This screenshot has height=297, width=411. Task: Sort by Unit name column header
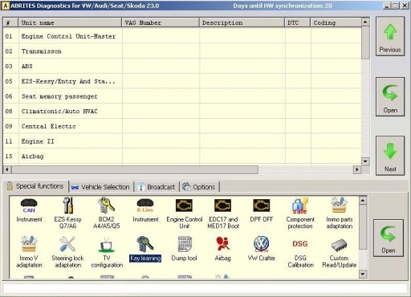pyautogui.click(x=70, y=22)
